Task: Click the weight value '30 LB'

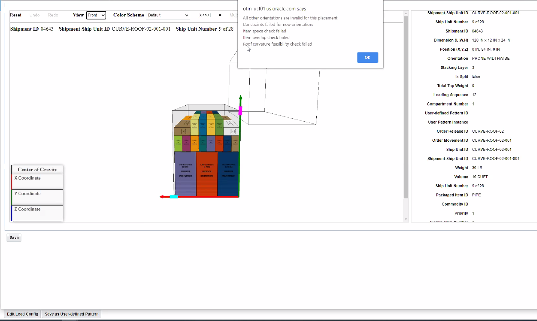Action: pyautogui.click(x=477, y=168)
